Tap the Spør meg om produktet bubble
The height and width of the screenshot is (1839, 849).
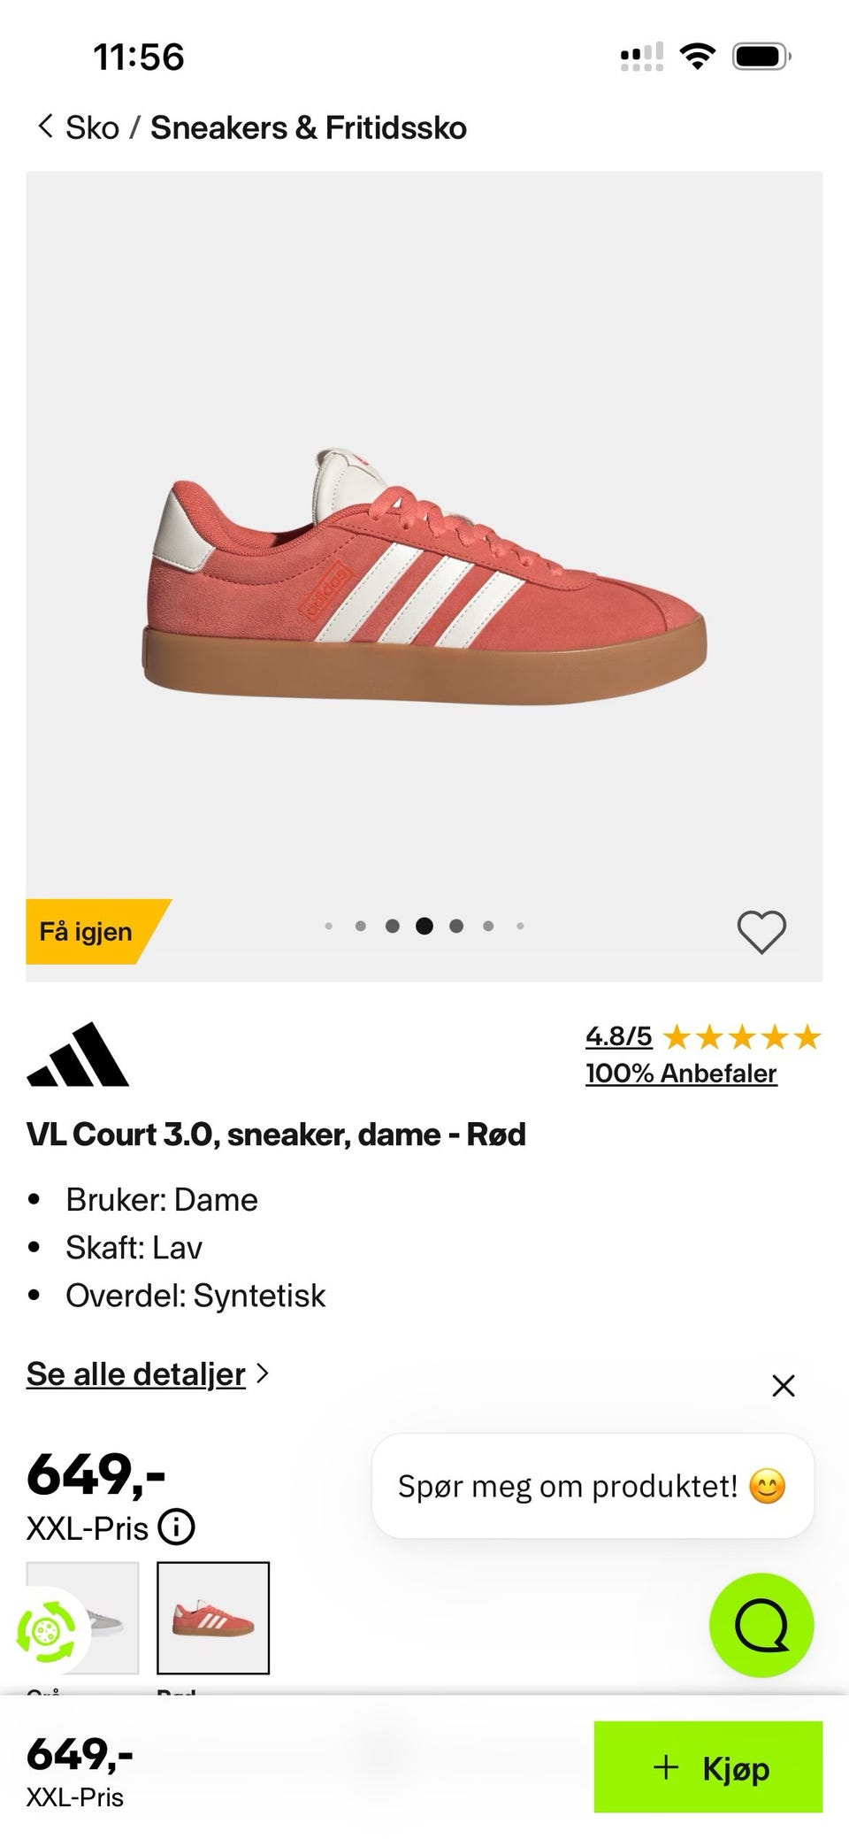click(x=593, y=1486)
